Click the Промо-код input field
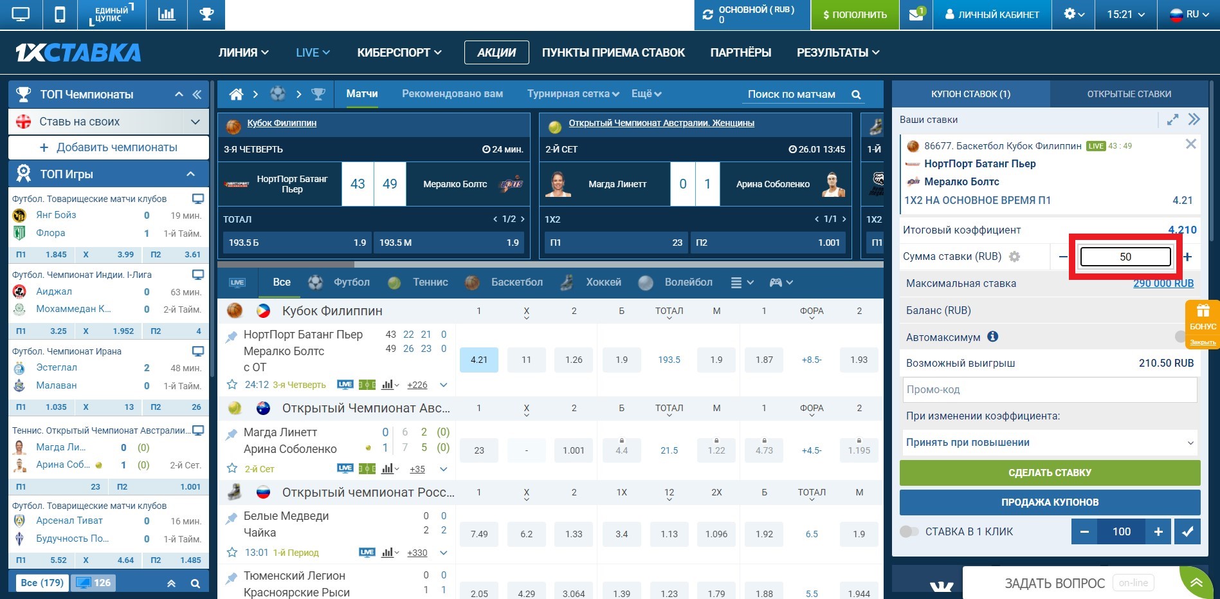 (x=1050, y=390)
